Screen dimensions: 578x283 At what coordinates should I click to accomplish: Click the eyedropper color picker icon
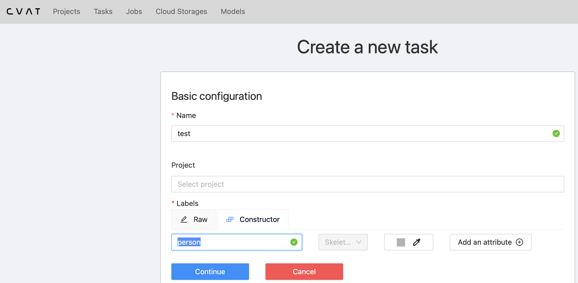click(417, 242)
